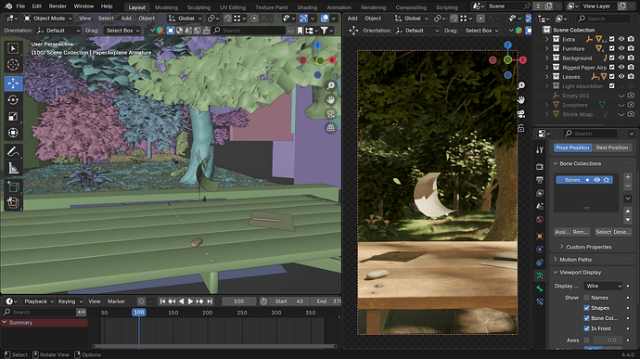The image size is (640, 359).
Task: Expand Rigged Paper Airplane collection
Action: (x=547, y=68)
